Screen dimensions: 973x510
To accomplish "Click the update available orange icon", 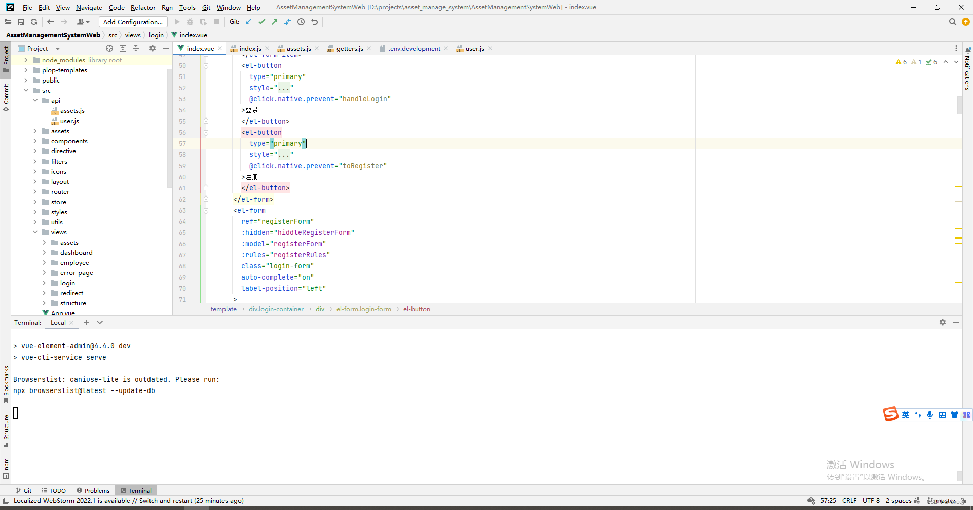I will tap(966, 22).
